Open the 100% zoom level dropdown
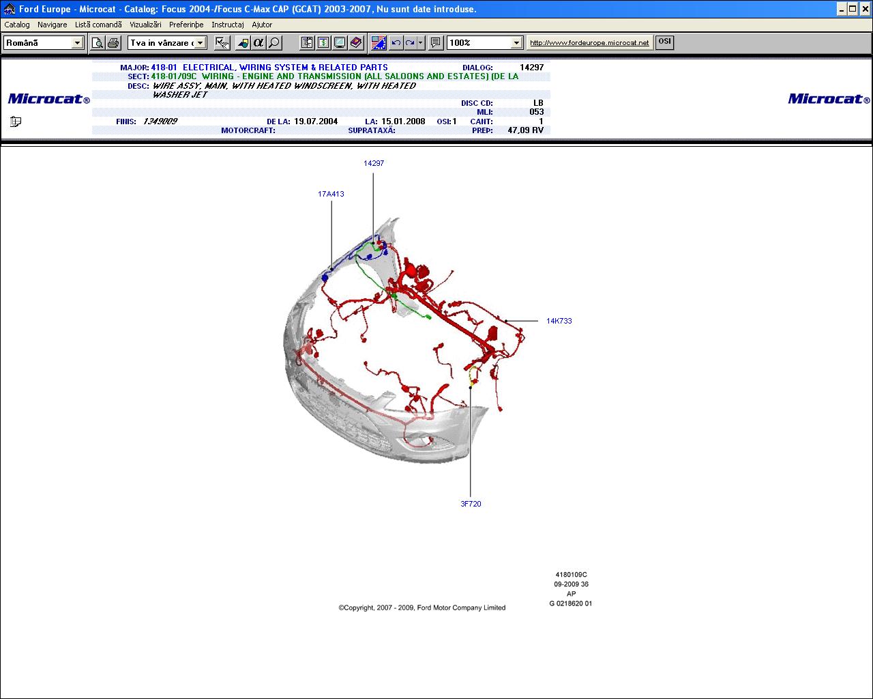 pos(516,43)
